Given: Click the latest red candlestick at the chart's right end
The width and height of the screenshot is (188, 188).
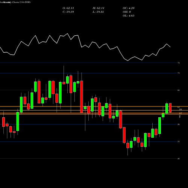Looking at the screenshot, I should pos(170,108).
